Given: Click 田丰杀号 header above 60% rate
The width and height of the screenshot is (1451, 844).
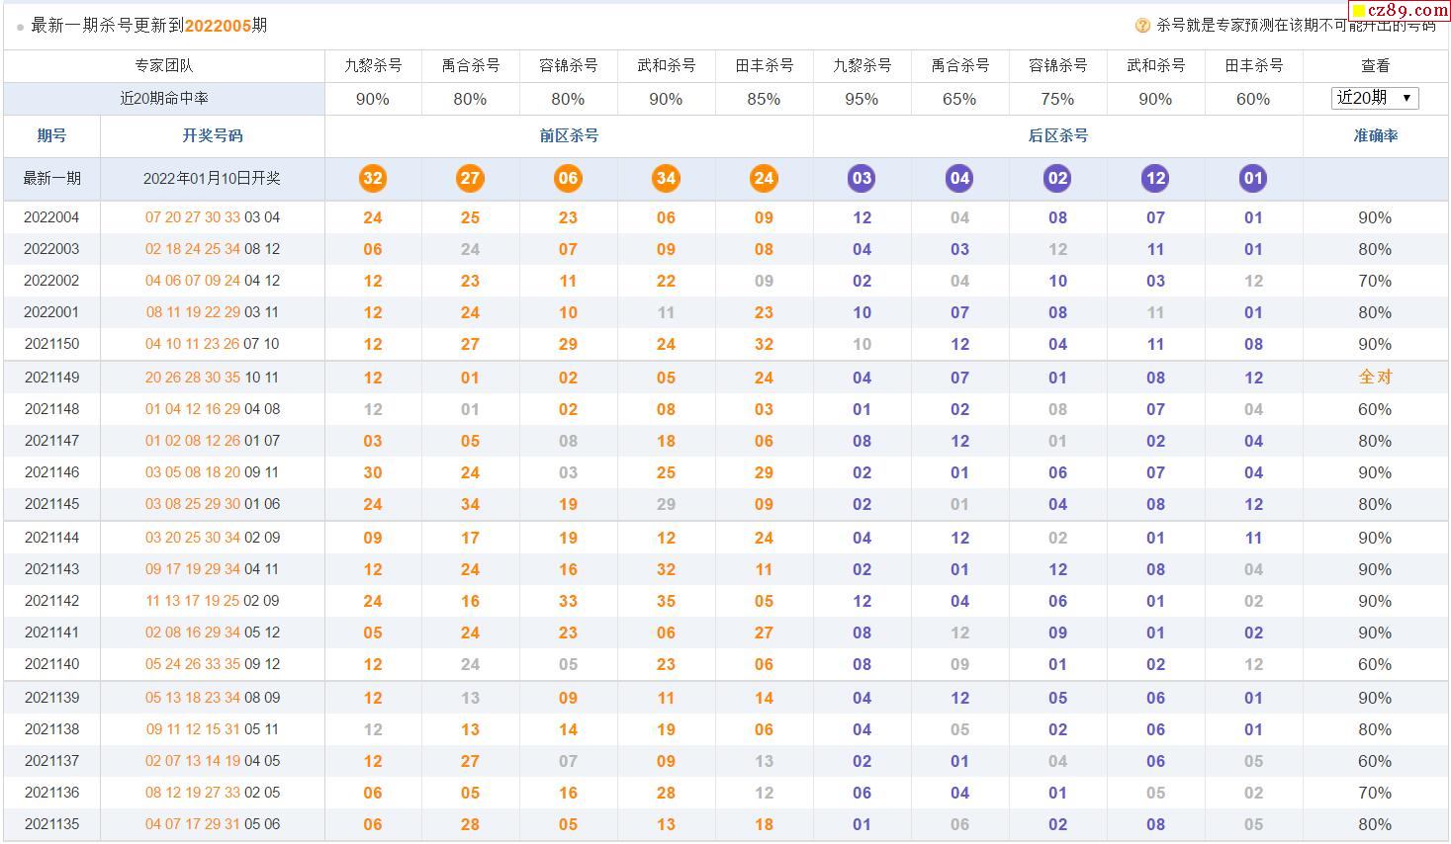Looking at the screenshot, I should [x=1254, y=66].
